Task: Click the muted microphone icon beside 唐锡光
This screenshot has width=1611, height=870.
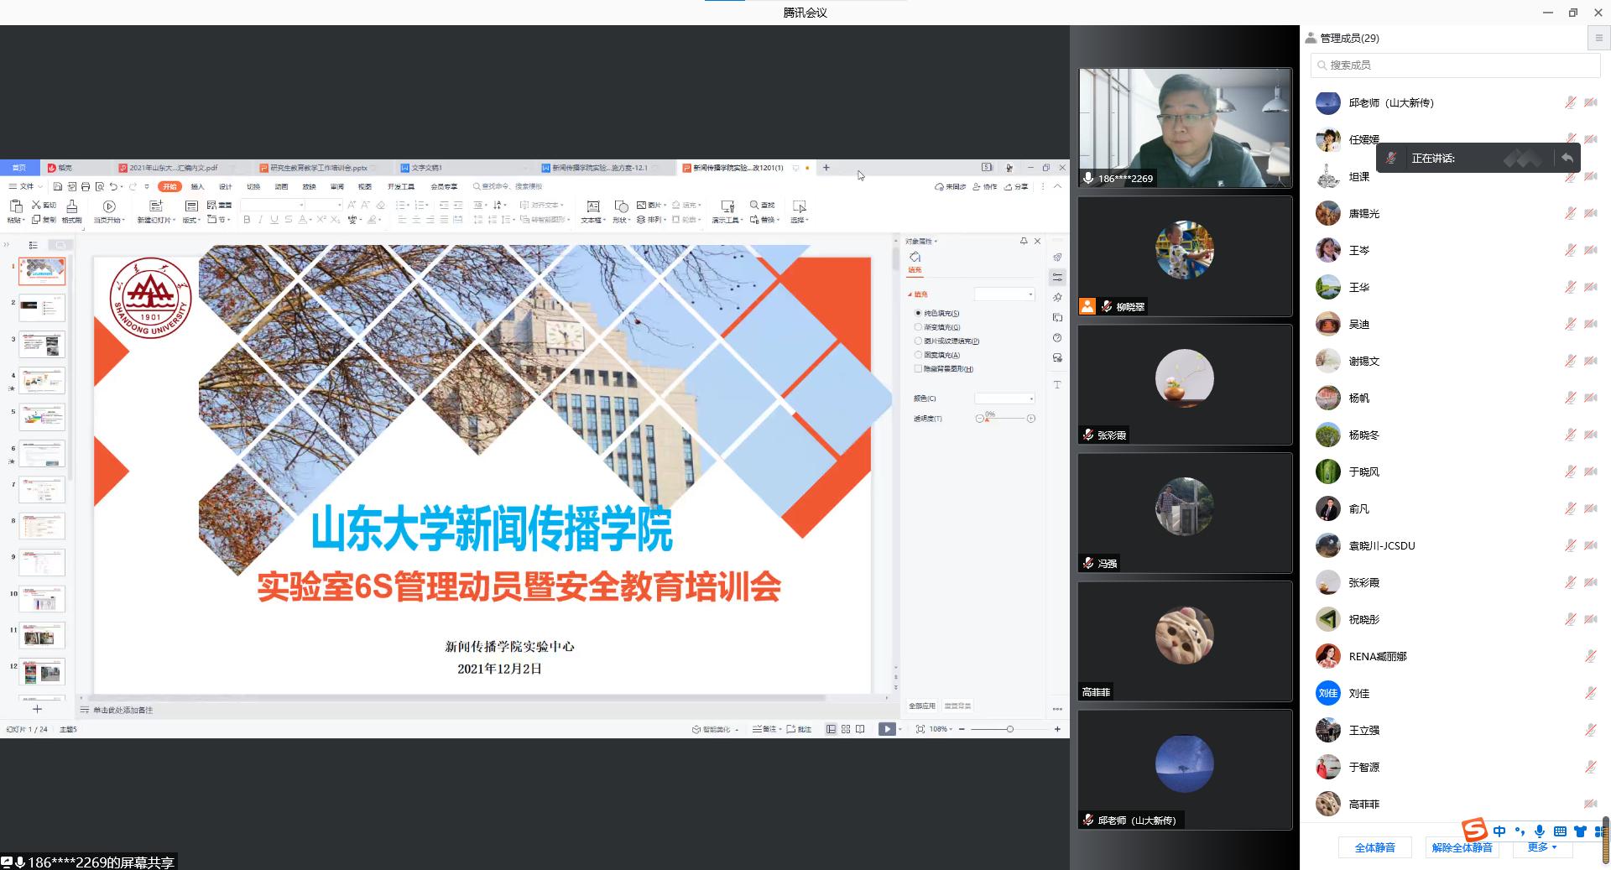Action: pos(1570,213)
